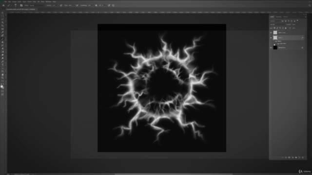Select the Move tool
The width and height of the screenshot is (312, 175).
[x=2, y=13]
